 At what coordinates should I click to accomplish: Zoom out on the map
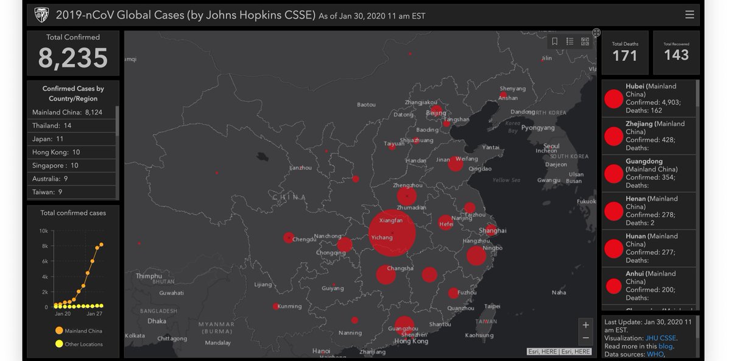(x=586, y=338)
